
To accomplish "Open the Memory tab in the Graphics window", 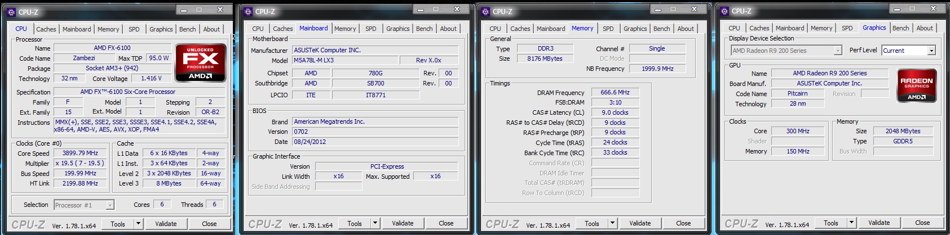I will [821, 28].
